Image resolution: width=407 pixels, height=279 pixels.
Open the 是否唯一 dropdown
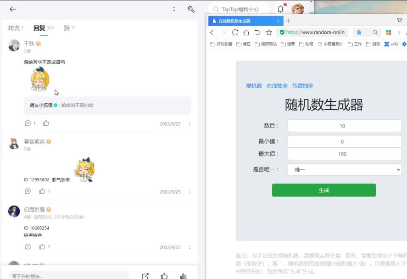tap(344, 169)
